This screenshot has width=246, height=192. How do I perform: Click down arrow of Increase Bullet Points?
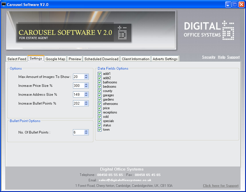86,105
